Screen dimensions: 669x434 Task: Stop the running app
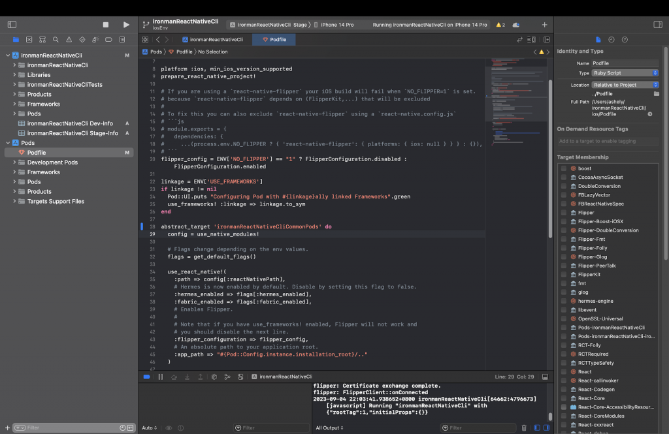click(x=106, y=25)
